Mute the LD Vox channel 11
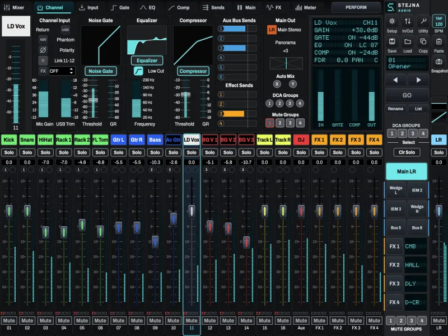 192,320
